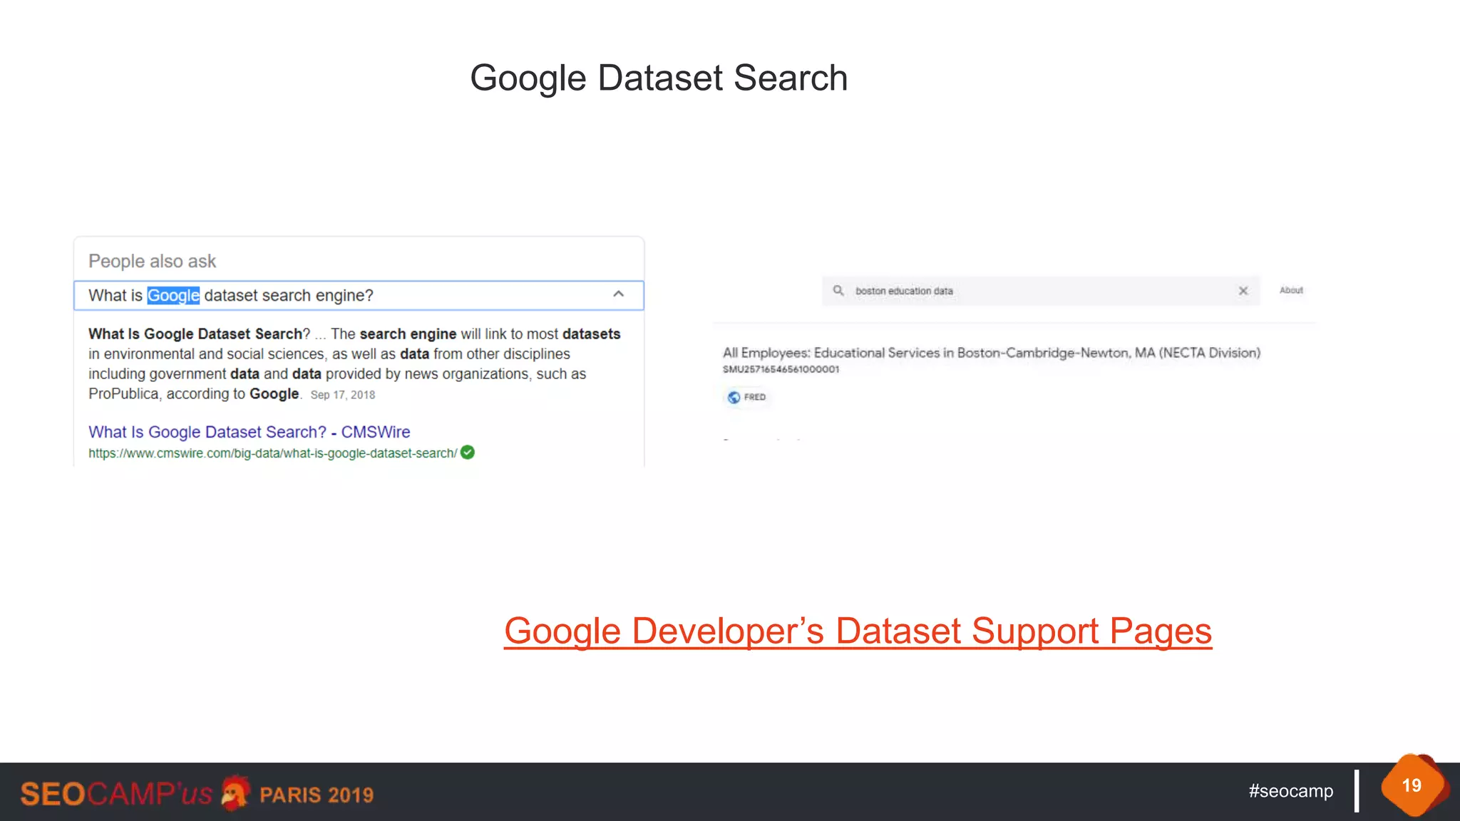The image size is (1460, 821).
Task: Click the highlighted 'Google' word in question
Action: click(x=173, y=295)
